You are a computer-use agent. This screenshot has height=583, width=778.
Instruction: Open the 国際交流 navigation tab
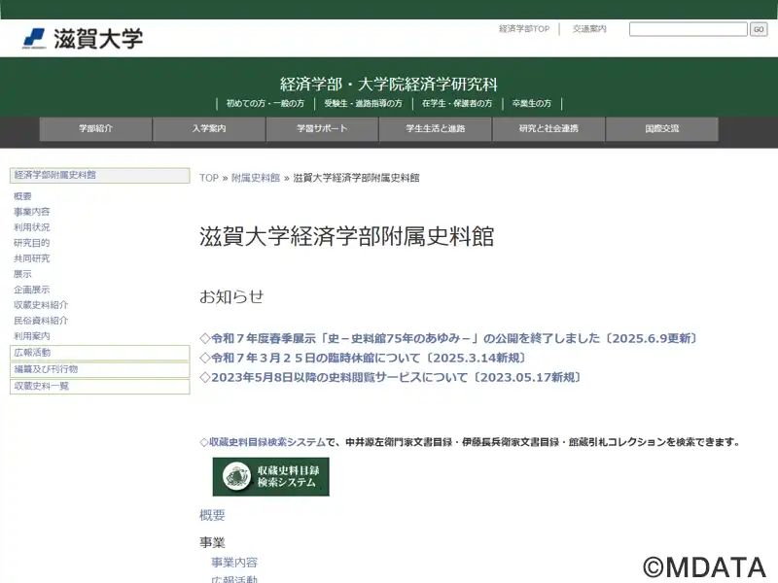coord(661,129)
